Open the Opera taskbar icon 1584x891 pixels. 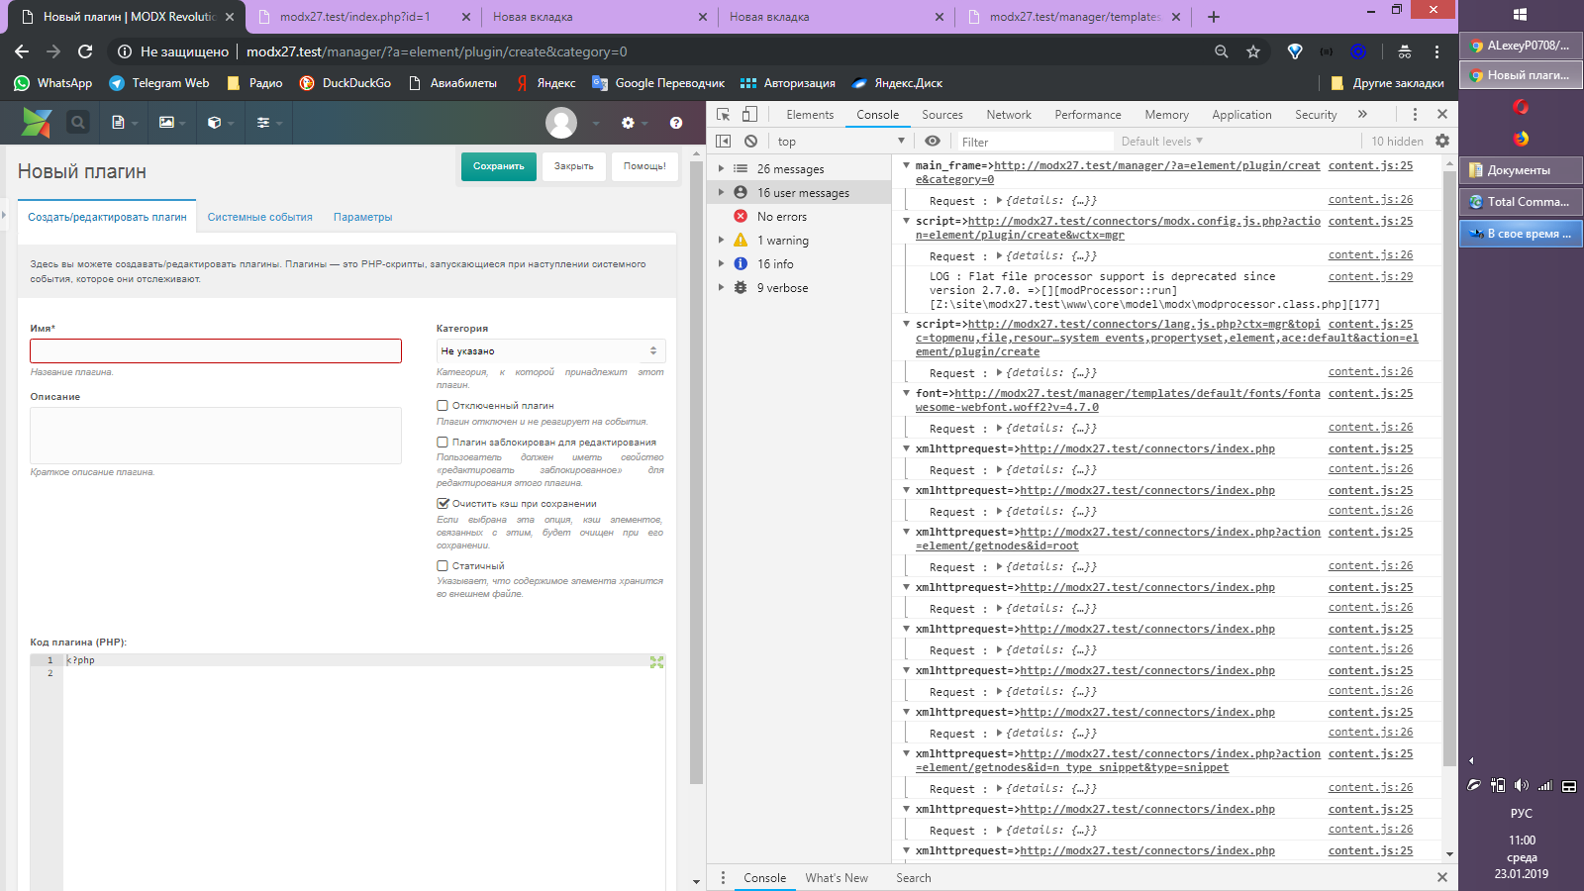pos(1521,106)
